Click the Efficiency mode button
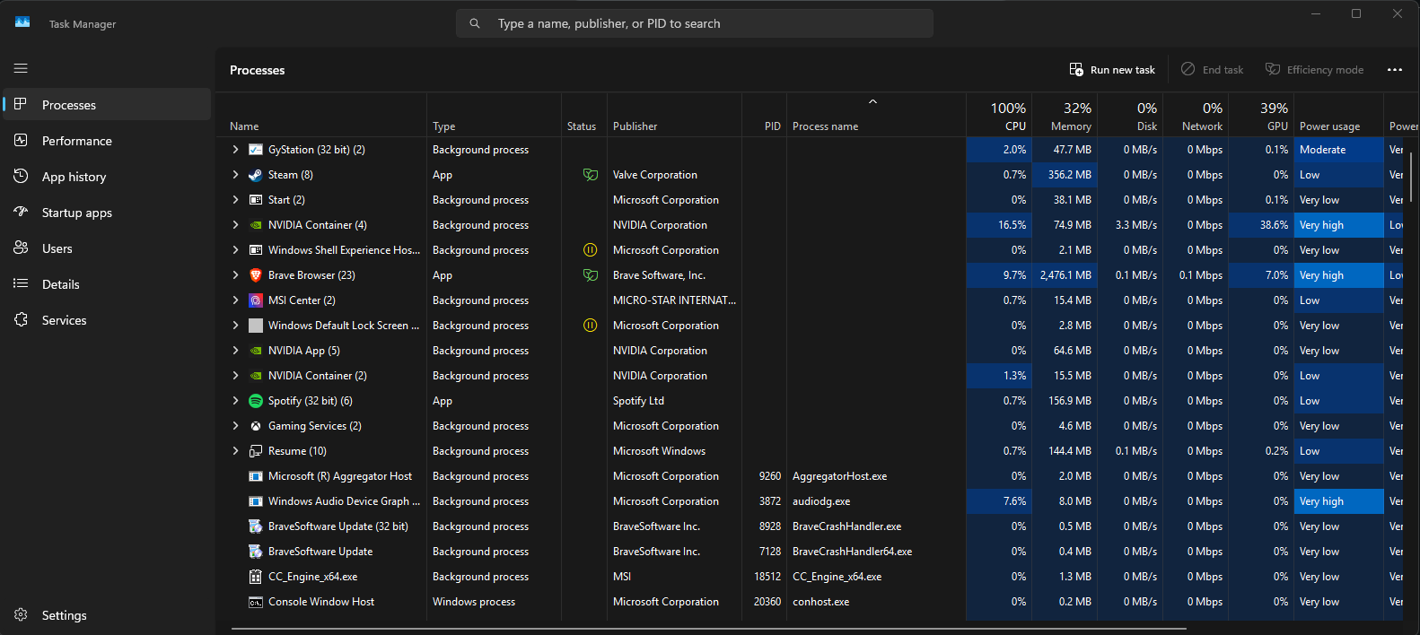The image size is (1420, 635). point(1314,70)
